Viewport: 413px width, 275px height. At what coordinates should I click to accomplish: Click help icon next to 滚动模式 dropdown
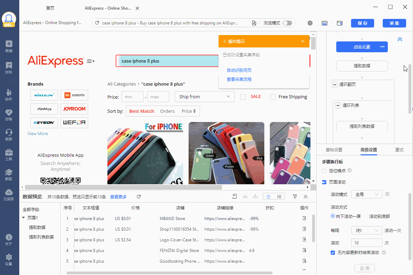click(x=387, y=194)
